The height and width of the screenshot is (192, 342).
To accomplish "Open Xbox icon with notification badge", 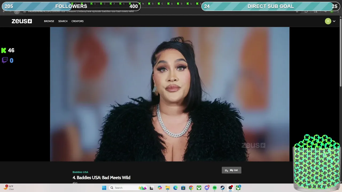I will coord(238,188).
